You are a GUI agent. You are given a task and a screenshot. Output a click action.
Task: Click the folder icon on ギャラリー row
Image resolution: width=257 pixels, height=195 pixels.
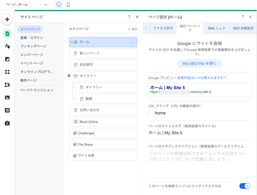click(75, 76)
